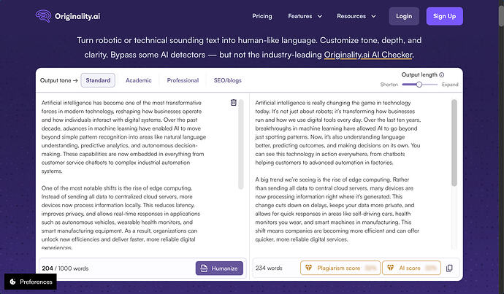The width and height of the screenshot is (504, 294).
Task: Click the output text panel scrollbar
Action: 454,143
